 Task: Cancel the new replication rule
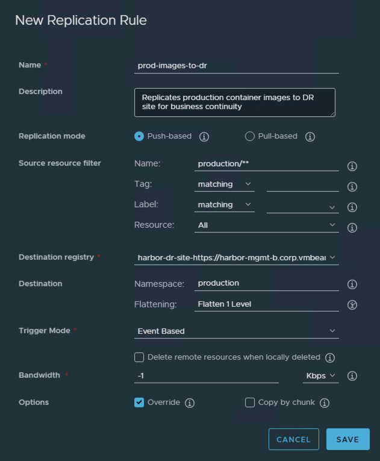(293, 439)
